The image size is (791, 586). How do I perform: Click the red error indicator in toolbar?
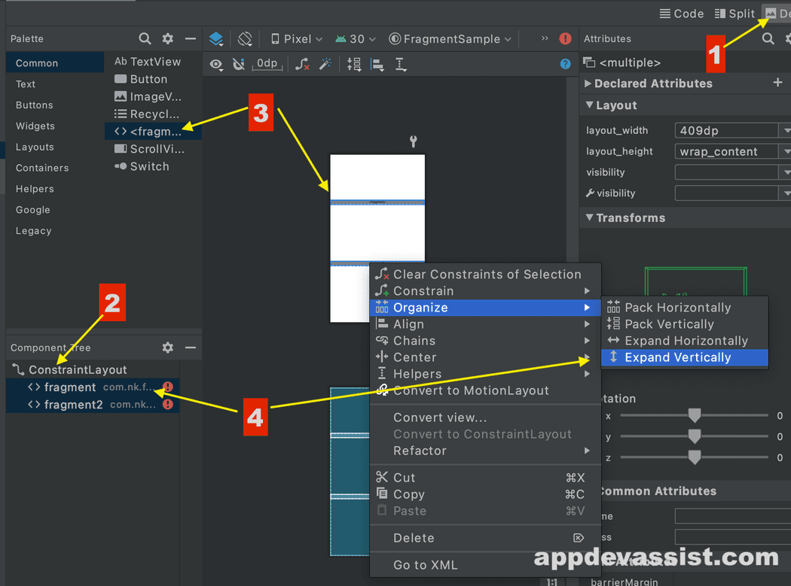pos(565,39)
